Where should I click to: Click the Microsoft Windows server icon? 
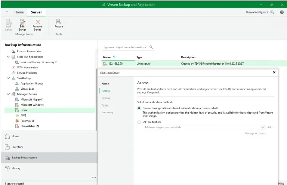(x=17, y=105)
